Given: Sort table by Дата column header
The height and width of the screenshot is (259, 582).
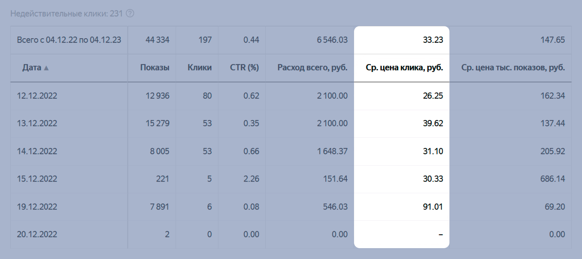Looking at the screenshot, I should (x=32, y=68).
